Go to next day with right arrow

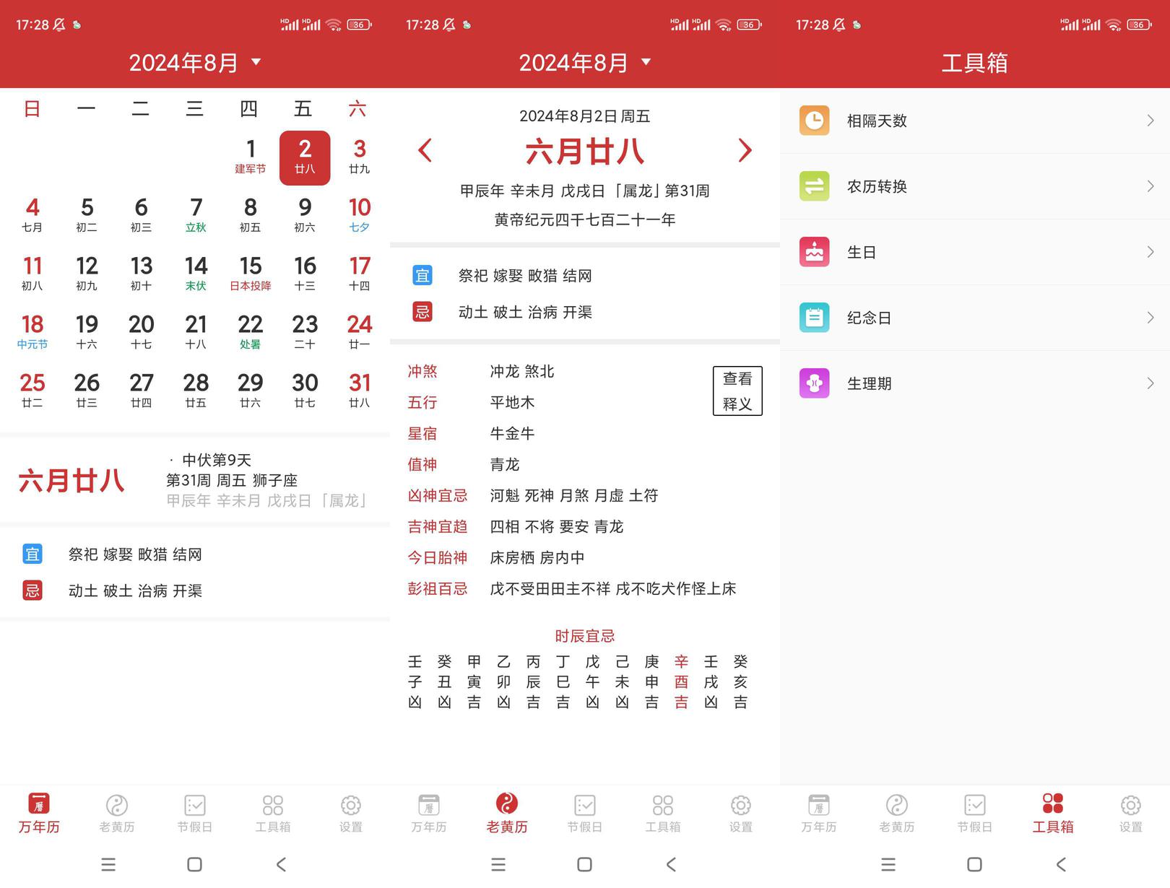(745, 150)
